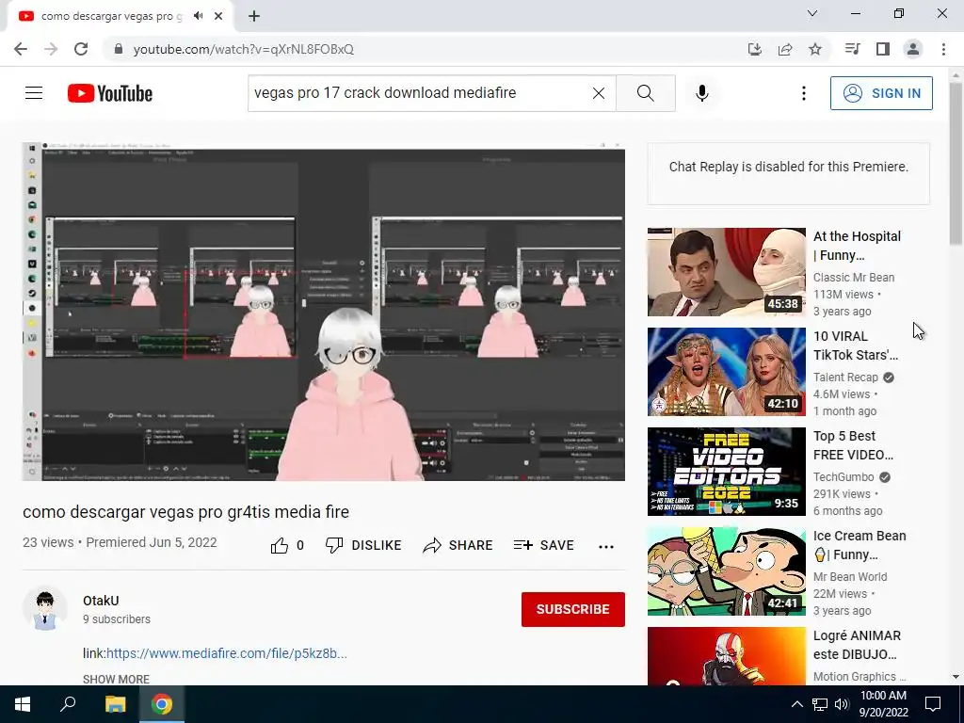The height and width of the screenshot is (723, 964).
Task: Start voice search with the microphone
Action: pyautogui.click(x=702, y=93)
